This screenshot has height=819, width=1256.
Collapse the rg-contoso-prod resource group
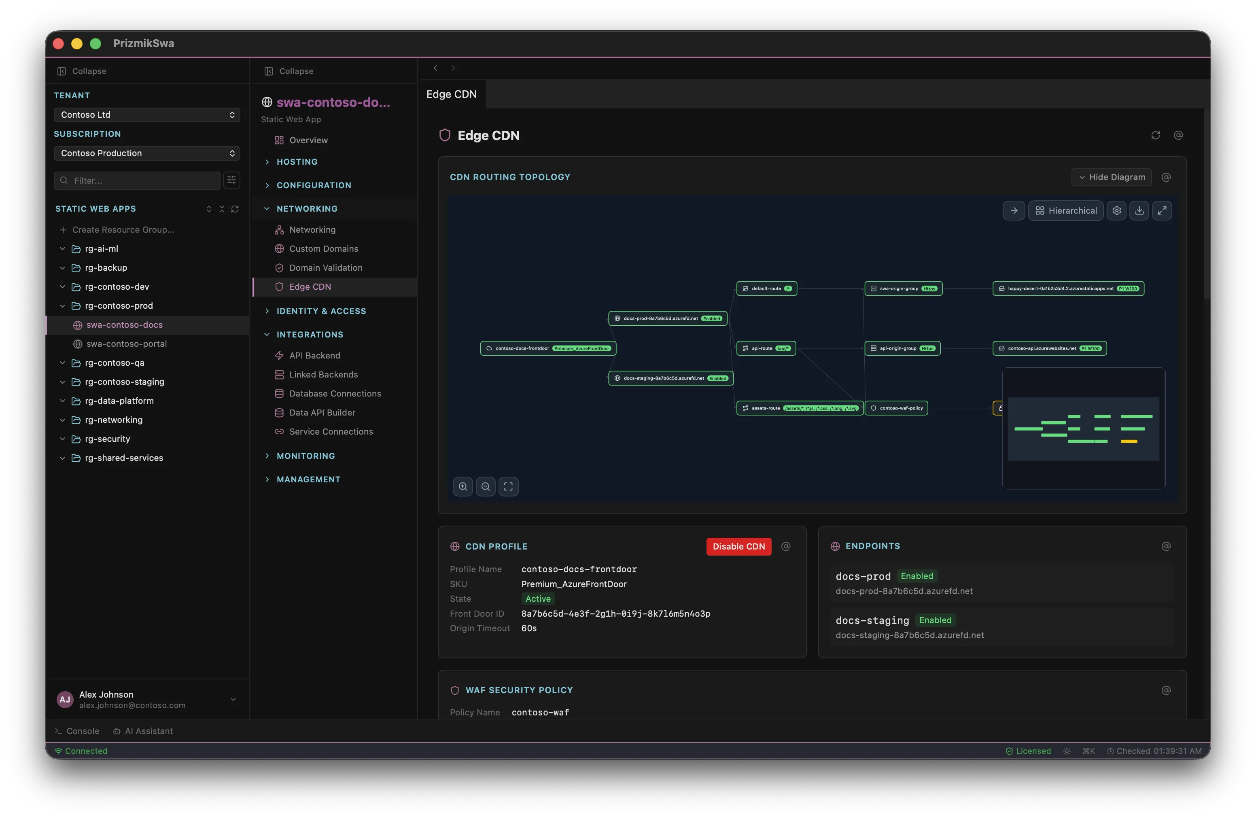coord(62,306)
